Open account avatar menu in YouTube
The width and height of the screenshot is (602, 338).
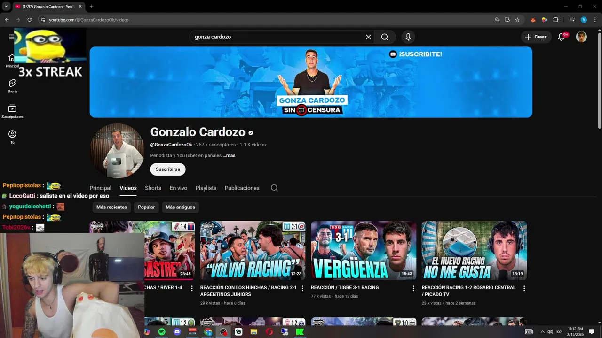tap(581, 37)
